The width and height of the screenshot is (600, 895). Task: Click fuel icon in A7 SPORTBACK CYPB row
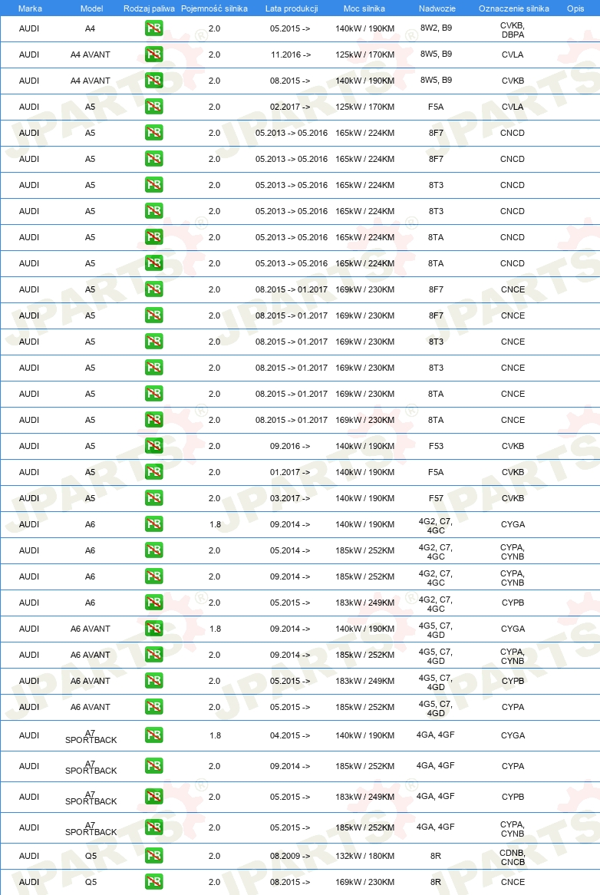coord(154,797)
